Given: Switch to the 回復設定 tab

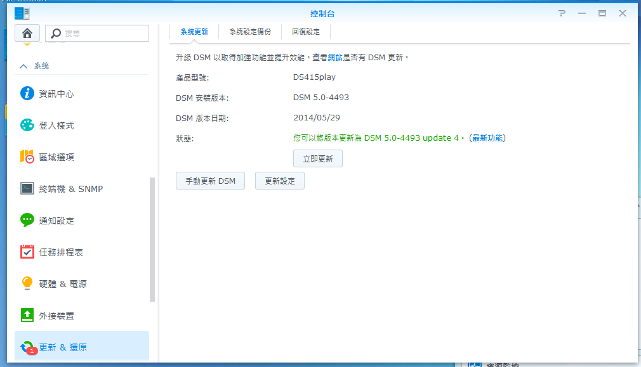Looking at the screenshot, I should pos(306,32).
